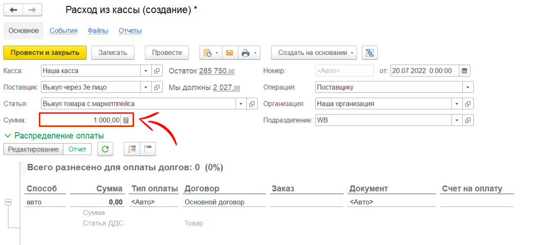Image resolution: width=541 pixels, height=245 pixels.
Task: Open the calendar date picker
Action: tap(464, 71)
